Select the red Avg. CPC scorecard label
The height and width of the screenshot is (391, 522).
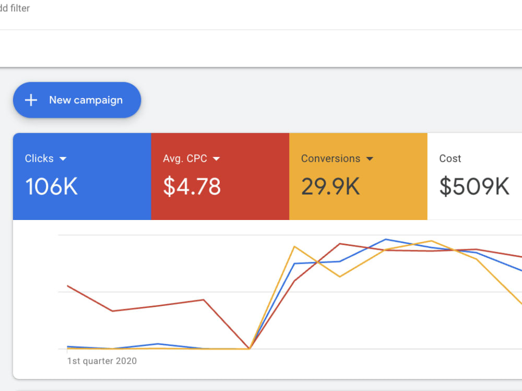point(185,158)
